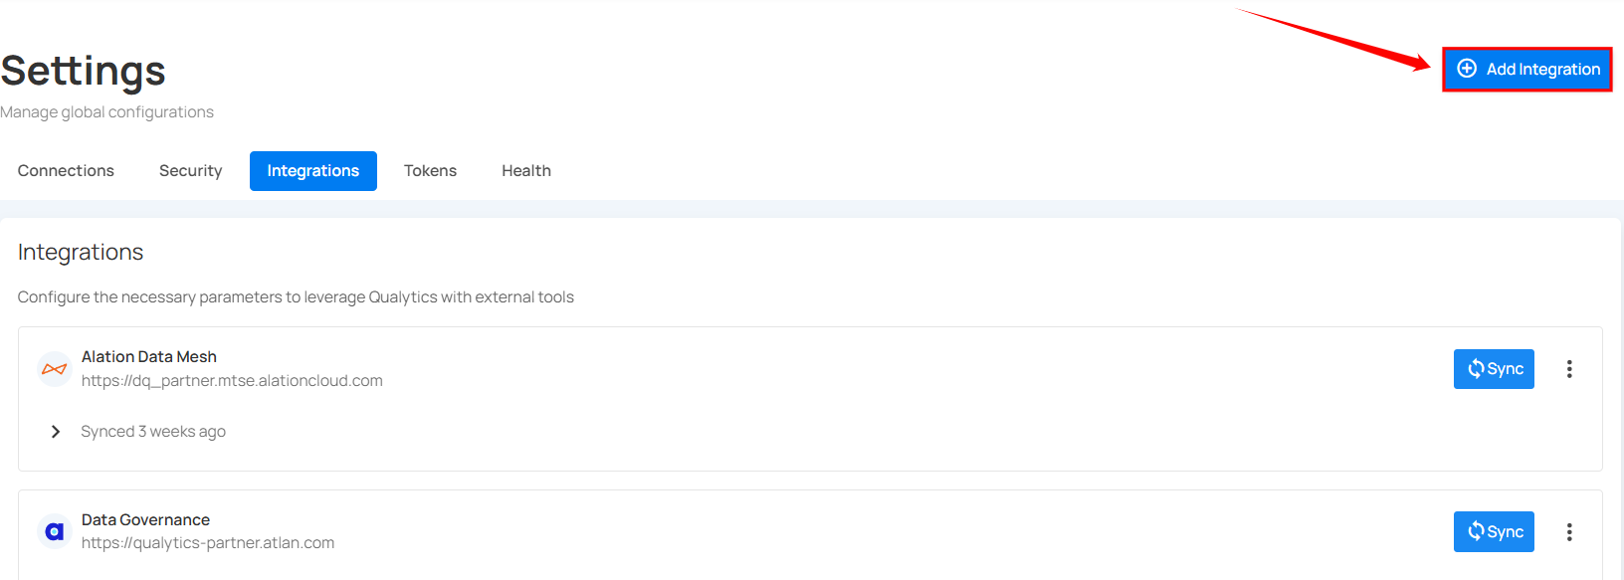This screenshot has height=580, width=1624.
Task: Select the Tokens tab
Action: coord(430,170)
